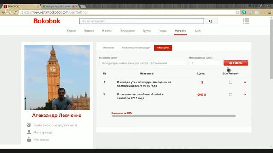Viewport: 273px width, 153px height.
Task: Close the Bokobok browser tab
Action: coord(38,6)
